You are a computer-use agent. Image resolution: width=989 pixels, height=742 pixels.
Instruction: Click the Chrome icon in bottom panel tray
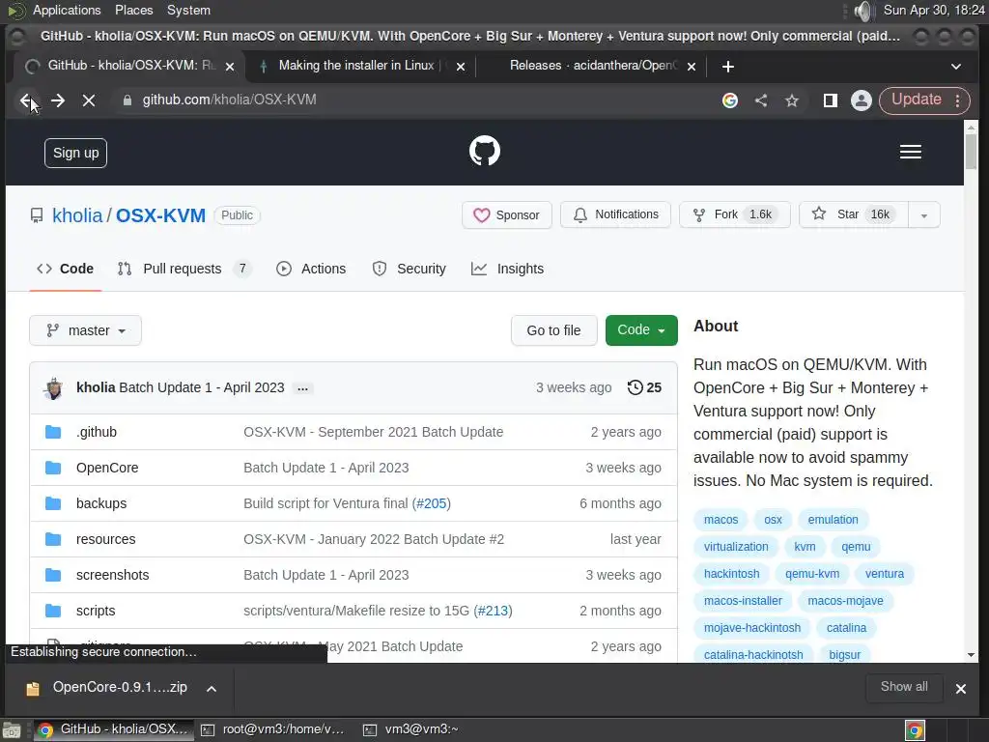click(915, 730)
